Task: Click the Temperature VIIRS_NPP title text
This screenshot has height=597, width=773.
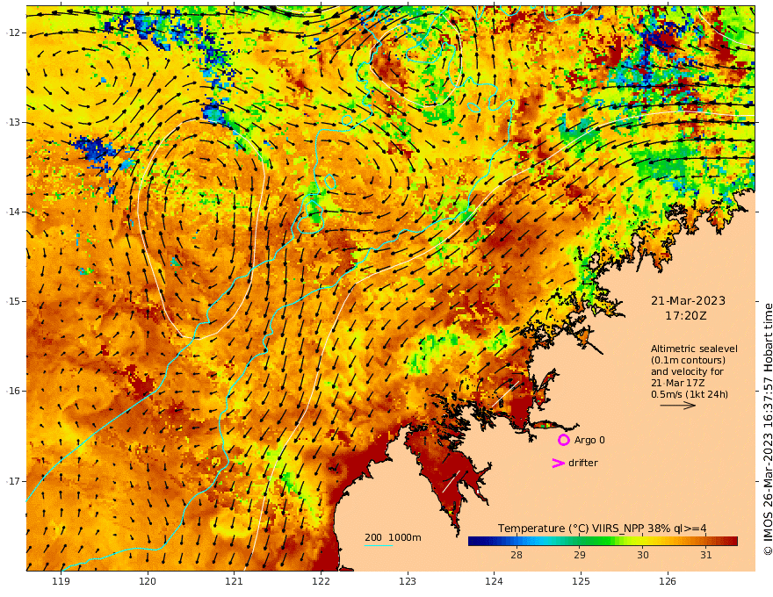Action: click(x=602, y=528)
